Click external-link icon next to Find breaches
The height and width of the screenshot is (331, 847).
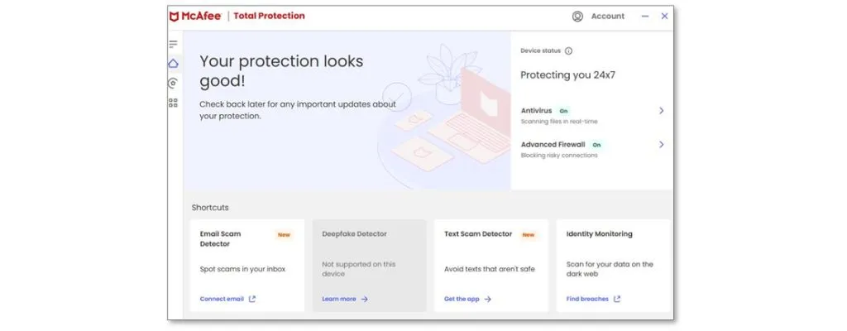(617, 299)
